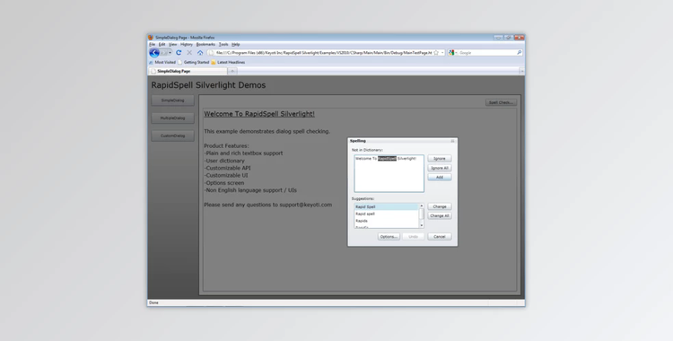Open the File menu
Image resolution: width=673 pixels, height=341 pixels.
tap(152, 44)
